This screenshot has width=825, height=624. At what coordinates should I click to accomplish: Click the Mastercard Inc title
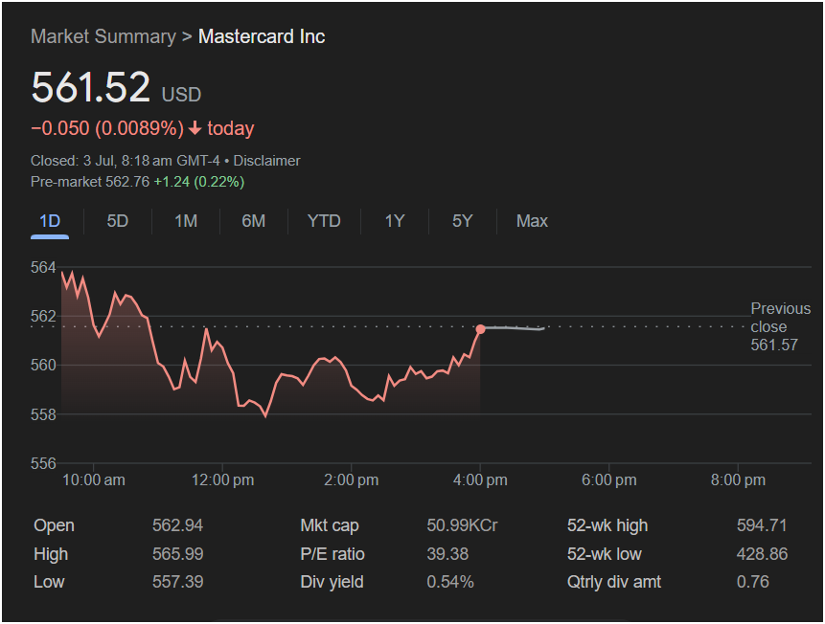pos(262,36)
